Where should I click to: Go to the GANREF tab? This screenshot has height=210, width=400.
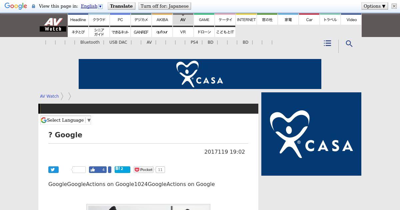coord(141,32)
